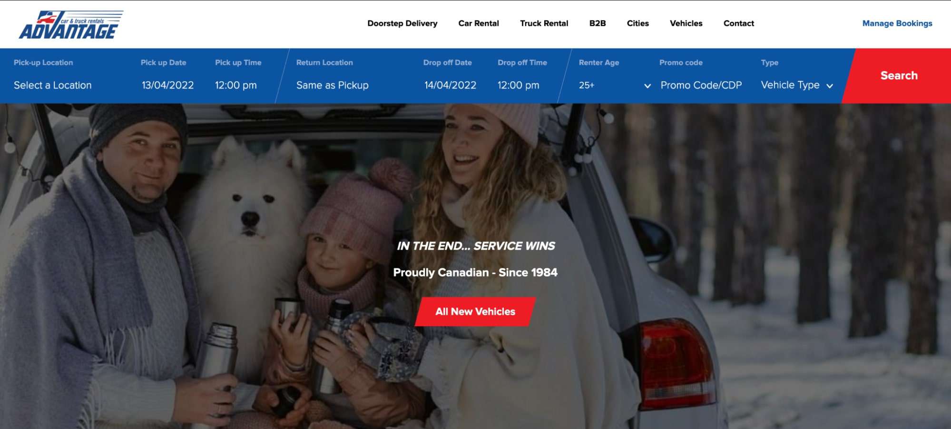Image resolution: width=951 pixels, height=429 pixels.
Task: Open the Vehicles menu link
Action: [686, 23]
